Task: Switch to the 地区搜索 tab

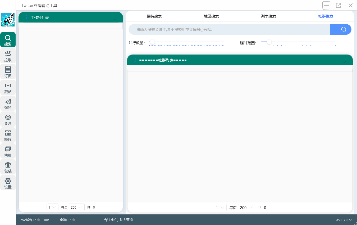Action: [x=211, y=16]
